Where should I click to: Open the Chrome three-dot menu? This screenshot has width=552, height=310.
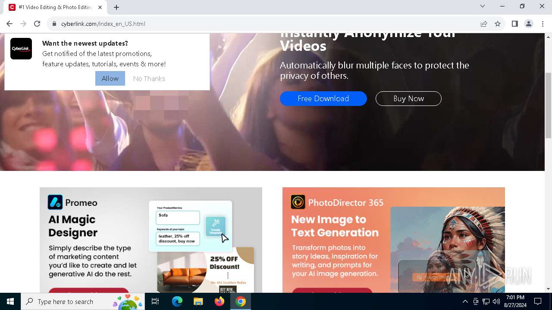point(543,24)
